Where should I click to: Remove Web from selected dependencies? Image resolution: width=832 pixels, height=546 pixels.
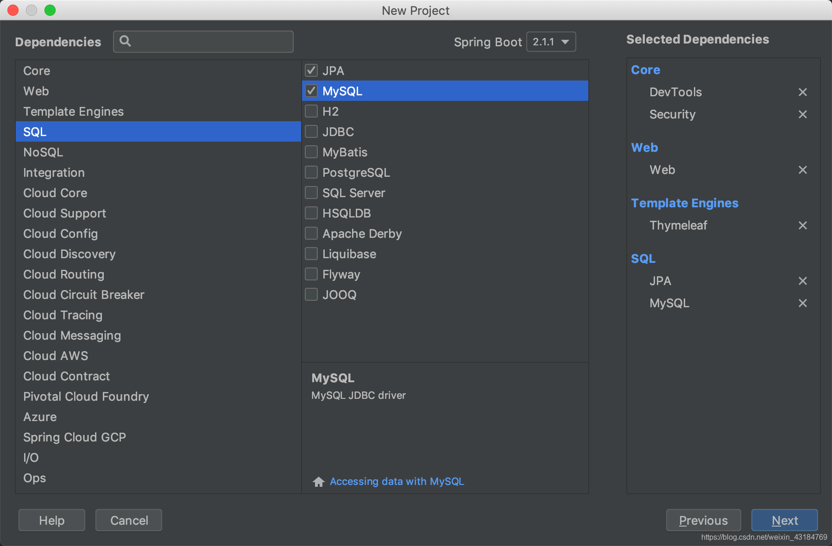pos(803,170)
